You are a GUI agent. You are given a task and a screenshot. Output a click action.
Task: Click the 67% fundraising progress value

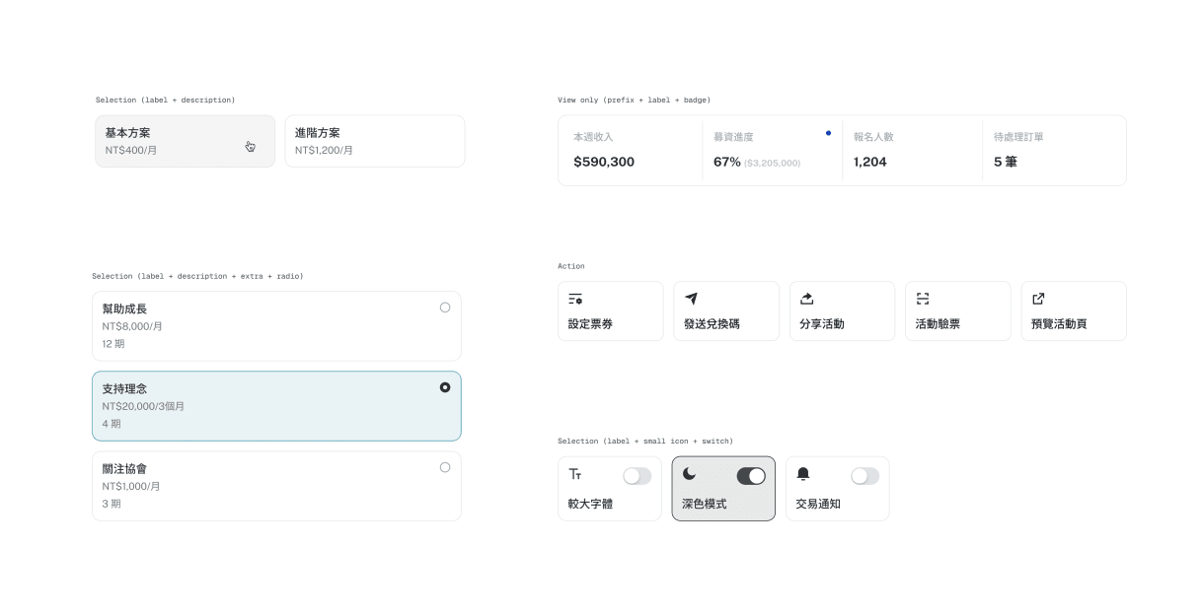pos(727,162)
